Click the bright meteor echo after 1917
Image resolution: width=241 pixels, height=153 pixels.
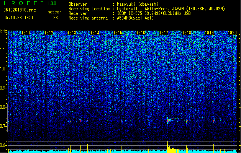(172, 120)
